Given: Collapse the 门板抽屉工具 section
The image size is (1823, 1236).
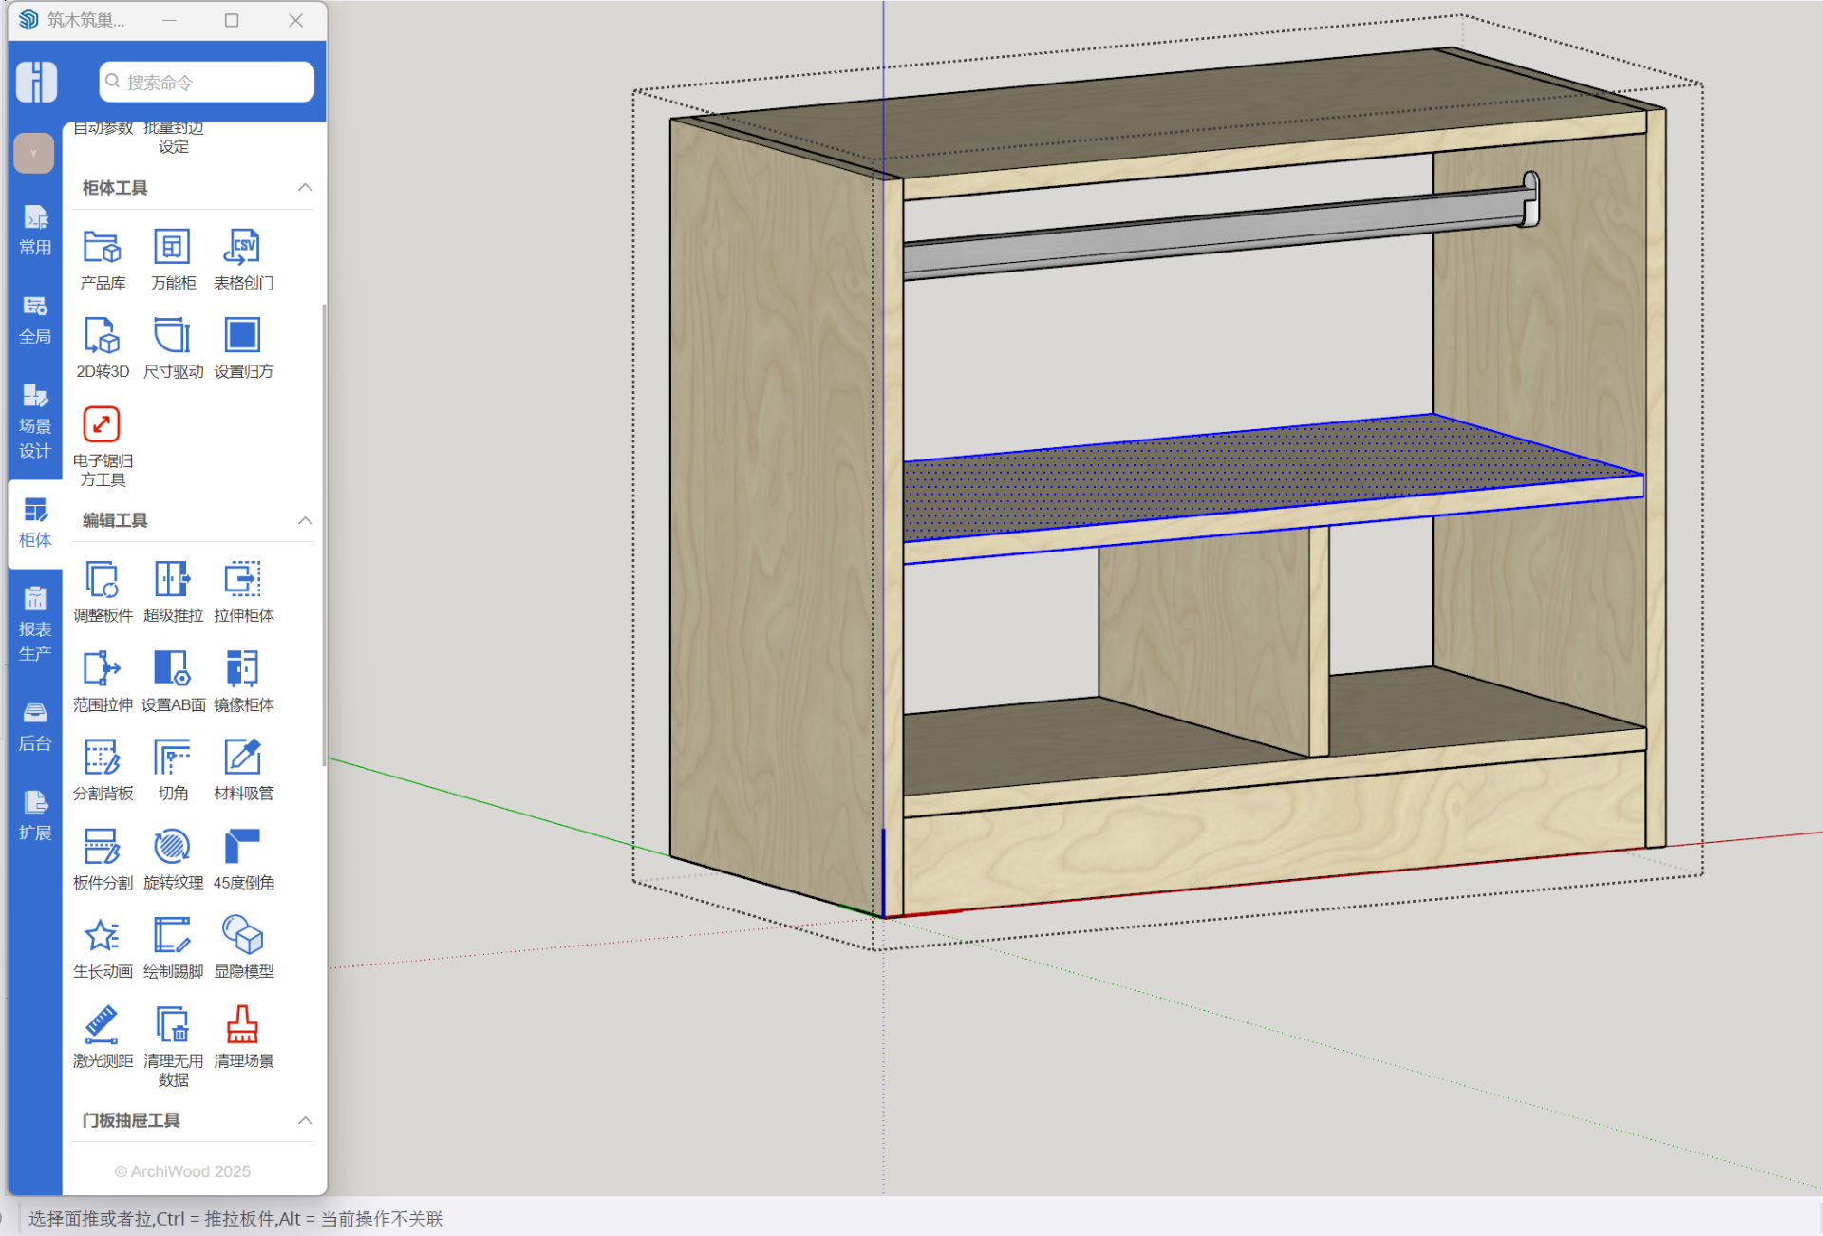Looking at the screenshot, I should [305, 1120].
